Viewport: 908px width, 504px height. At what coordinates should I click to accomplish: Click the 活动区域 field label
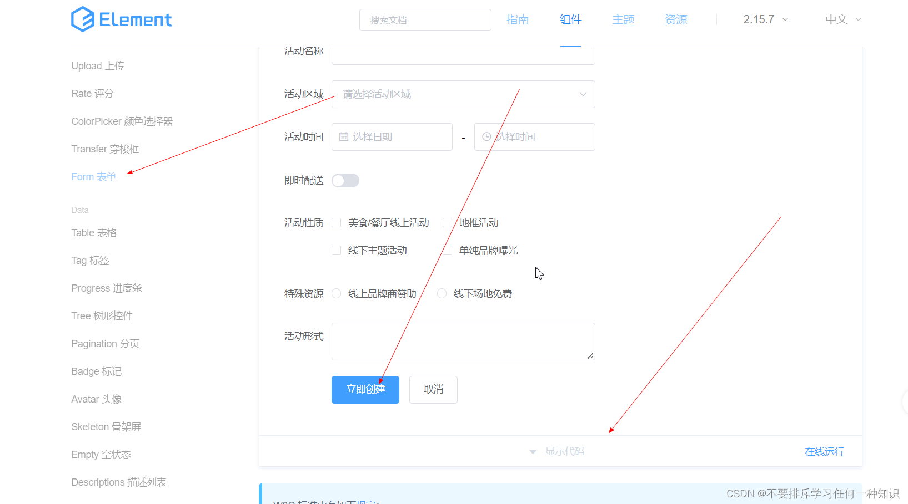tap(304, 94)
